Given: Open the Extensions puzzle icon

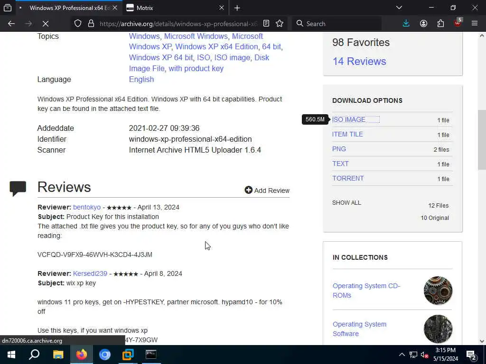Looking at the screenshot, I should coord(440,24).
